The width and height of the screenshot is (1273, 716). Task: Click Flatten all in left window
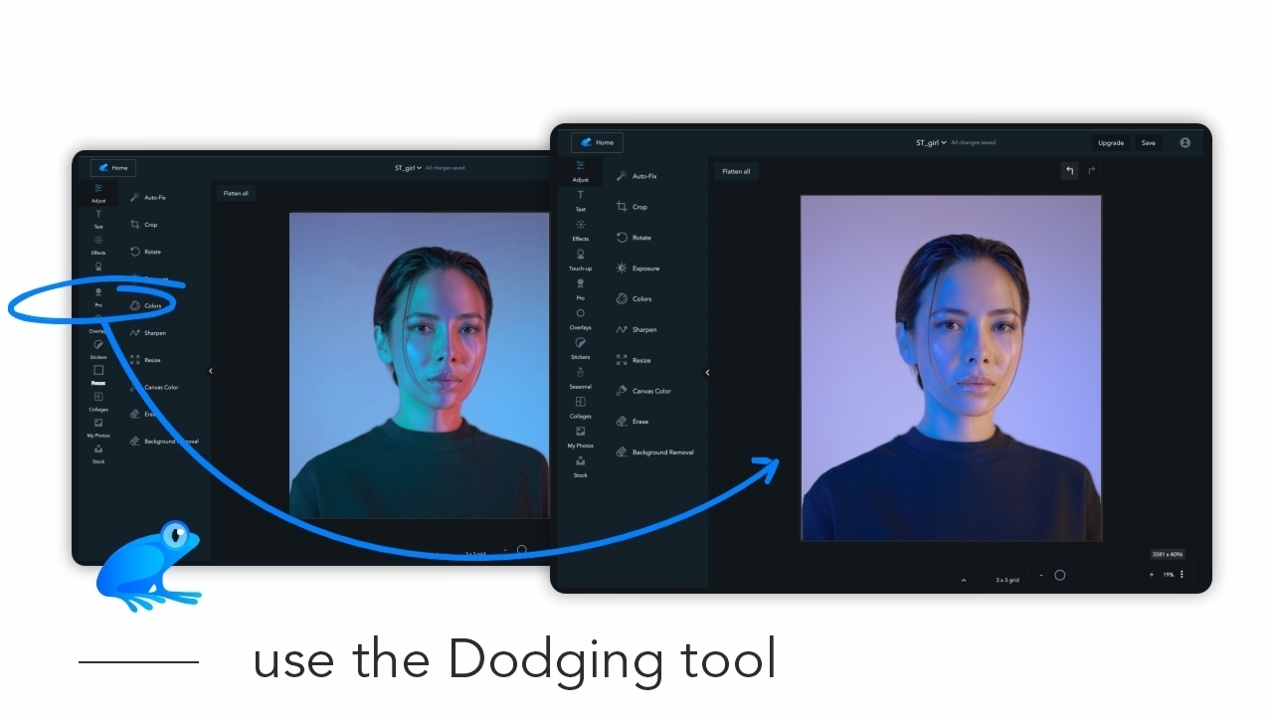pyautogui.click(x=236, y=193)
